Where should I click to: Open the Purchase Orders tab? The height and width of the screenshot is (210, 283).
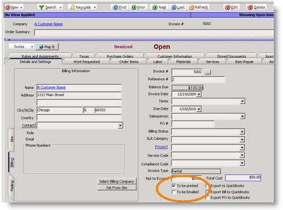(x=120, y=56)
